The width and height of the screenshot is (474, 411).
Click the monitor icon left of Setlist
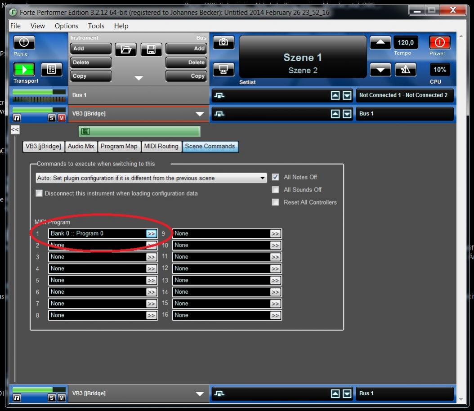click(x=224, y=70)
